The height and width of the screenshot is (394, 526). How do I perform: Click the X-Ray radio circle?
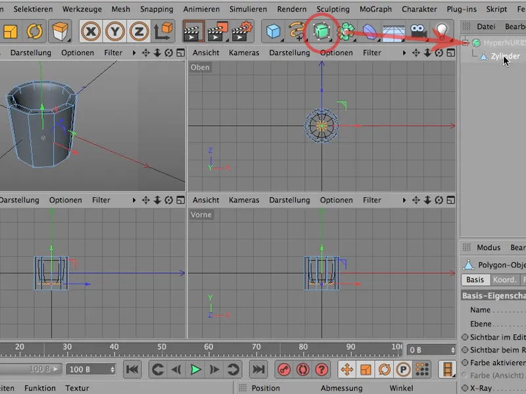tap(465, 388)
